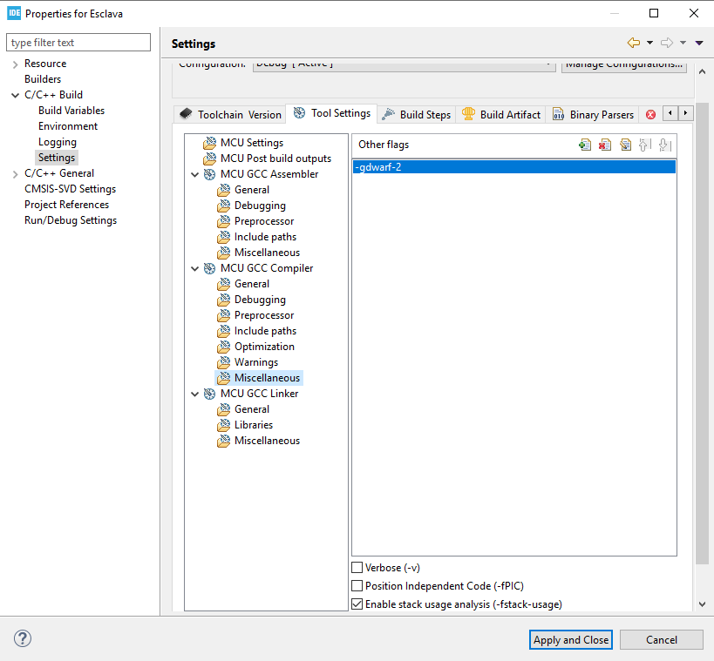This screenshot has height=661, width=714.
Task: Switch to the Build Artifact tab
Action: (x=501, y=115)
